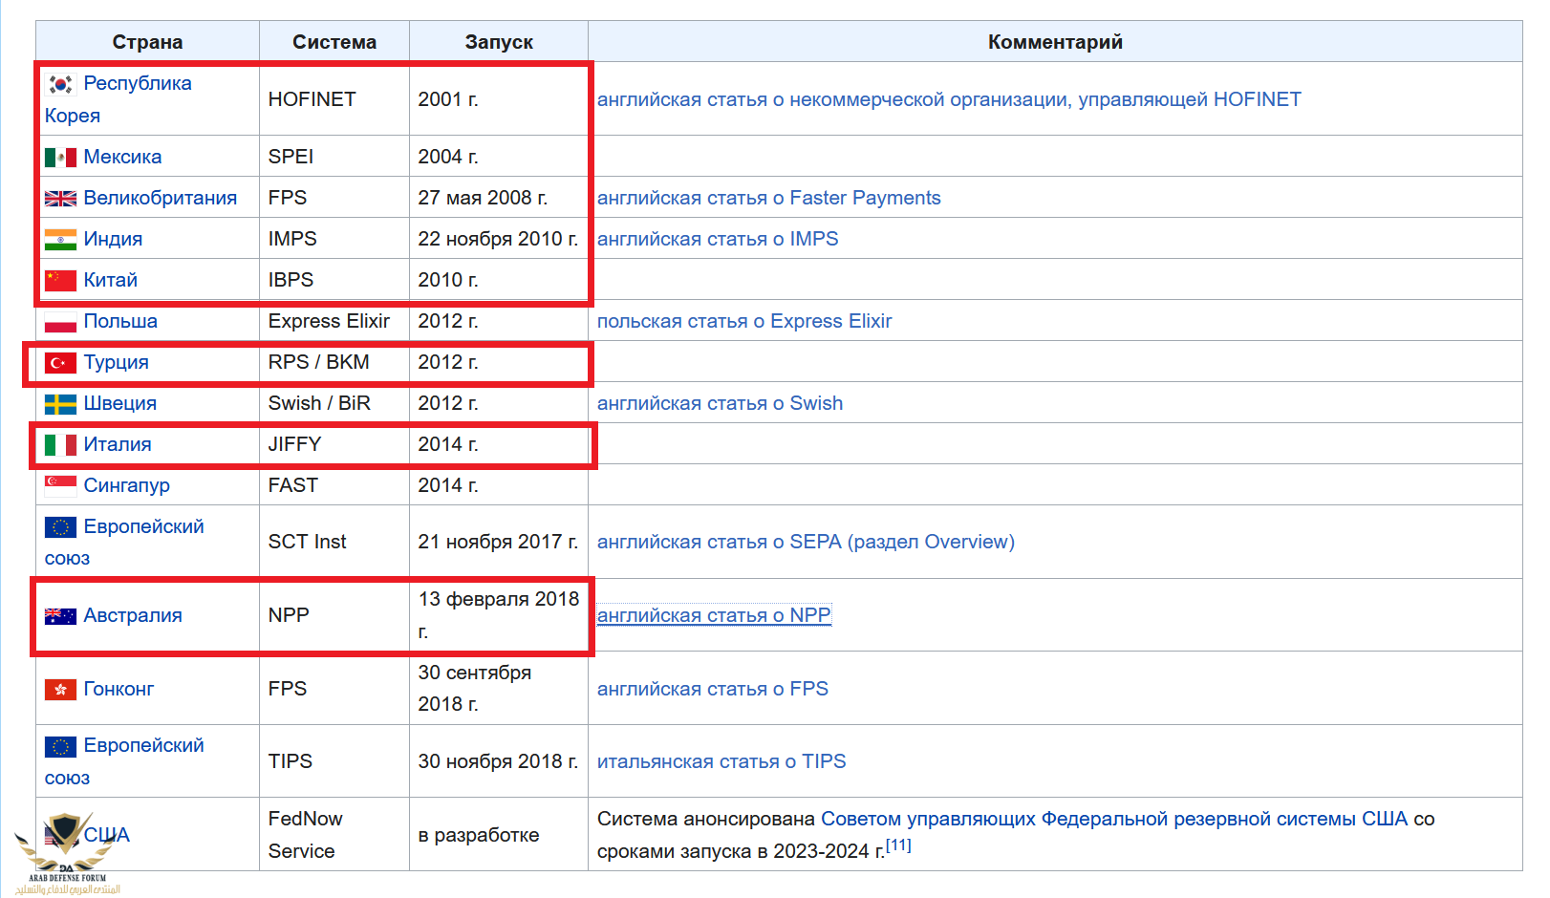This screenshot has width=1550, height=898.
Task: Open English article about Faster Payments
Action: [x=768, y=198]
